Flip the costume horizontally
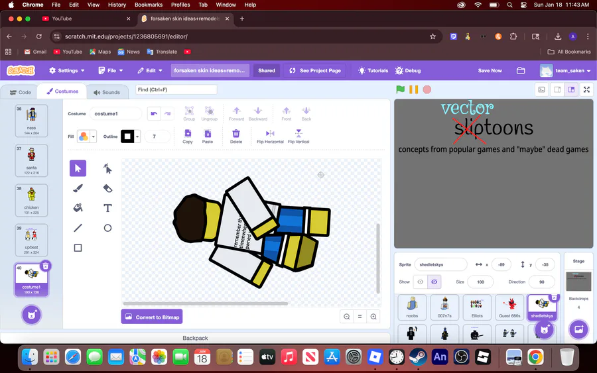Image resolution: width=597 pixels, height=373 pixels. (270, 136)
